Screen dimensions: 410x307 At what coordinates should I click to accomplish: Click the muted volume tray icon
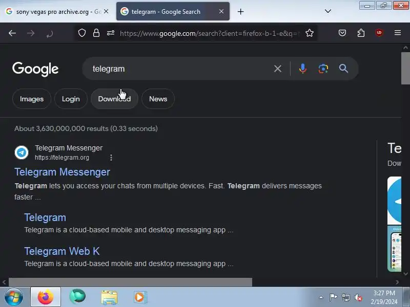pos(358,297)
